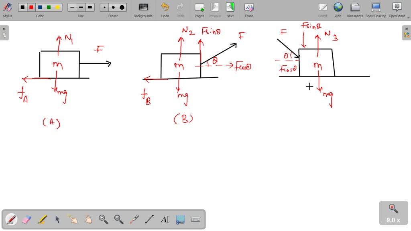Click the Undo button

point(165,10)
